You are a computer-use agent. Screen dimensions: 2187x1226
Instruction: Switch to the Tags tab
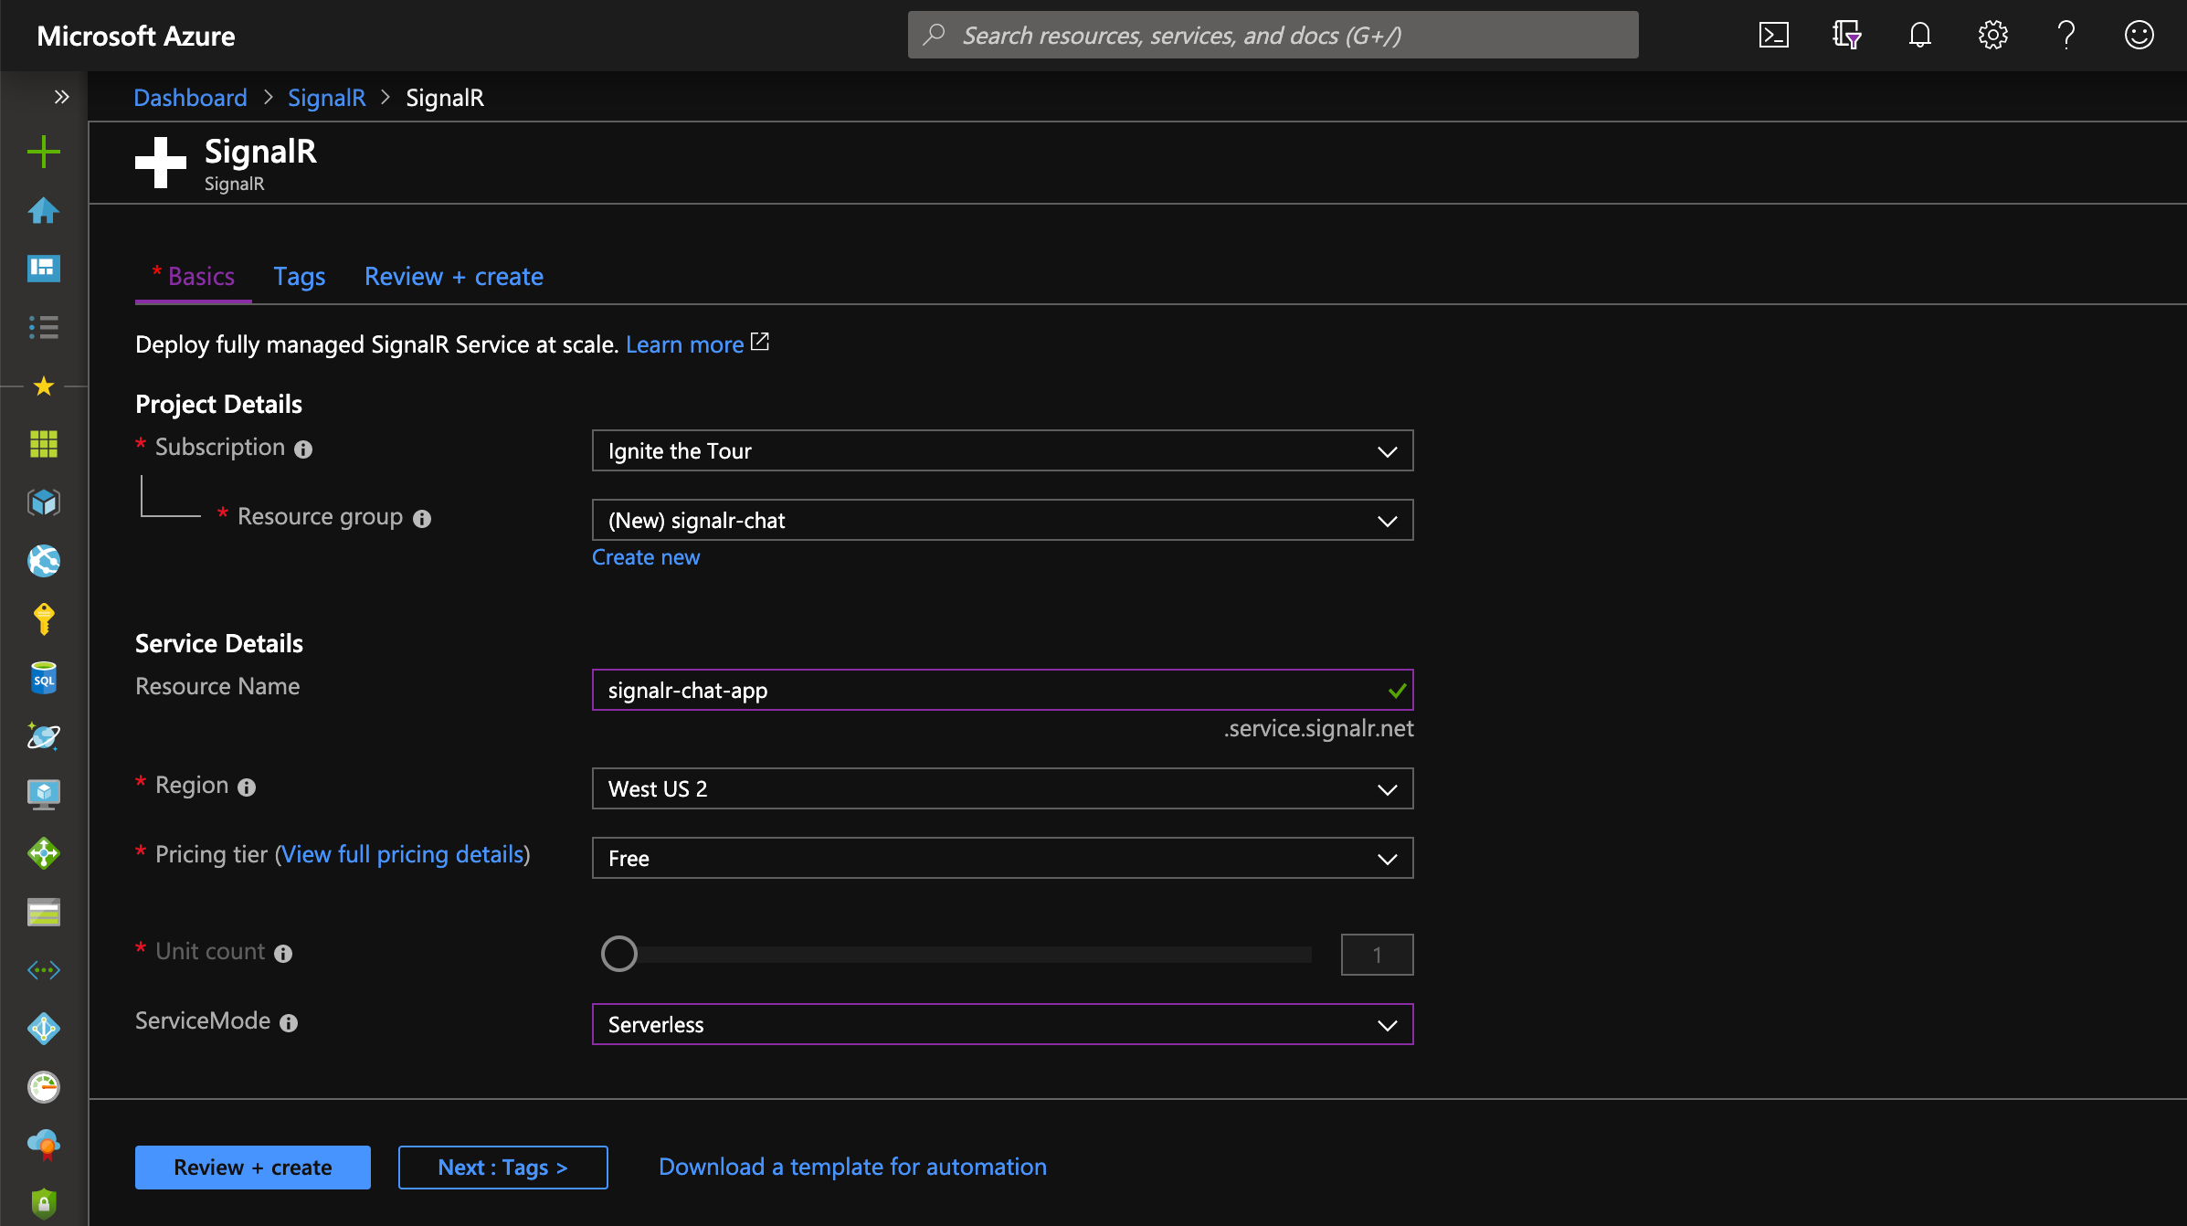click(300, 277)
